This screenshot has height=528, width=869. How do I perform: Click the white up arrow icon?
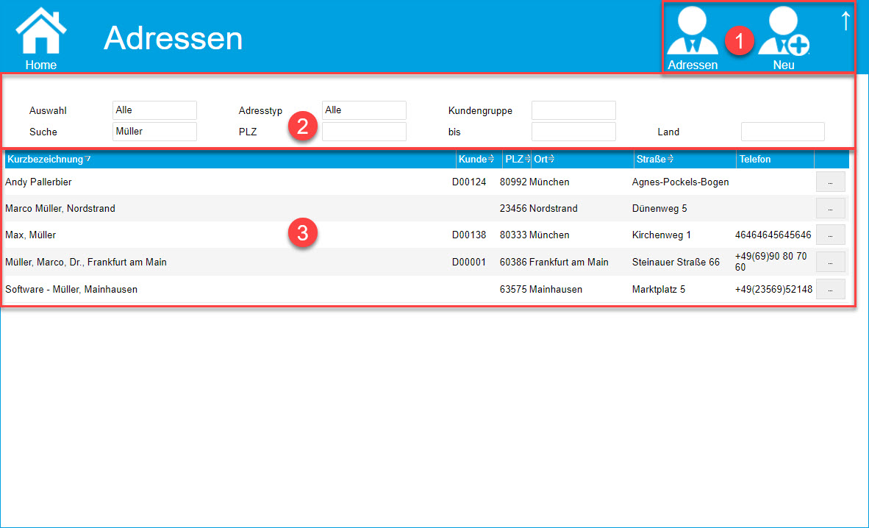[845, 21]
